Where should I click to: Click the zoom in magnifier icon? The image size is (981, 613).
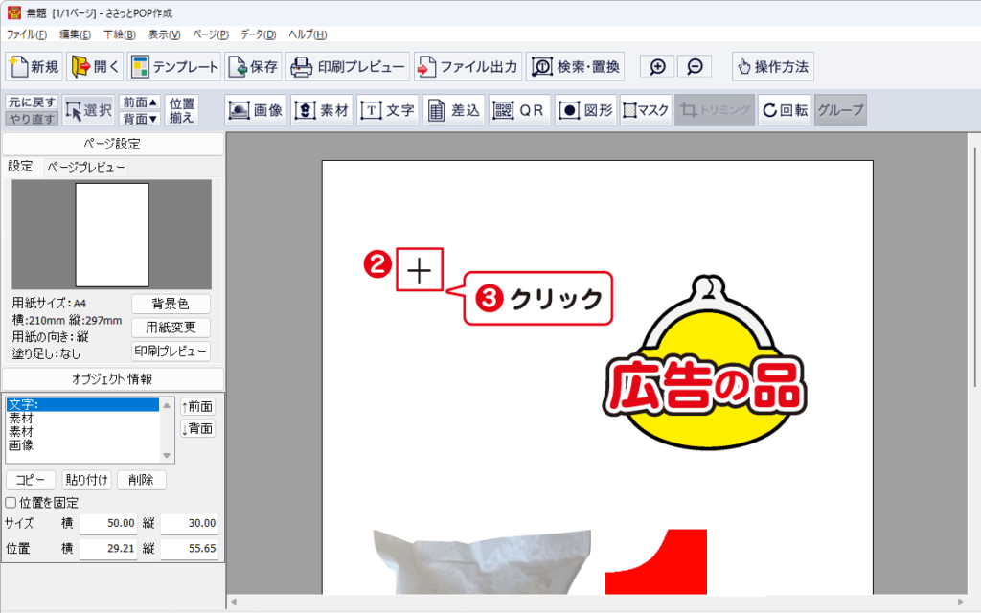coord(657,67)
